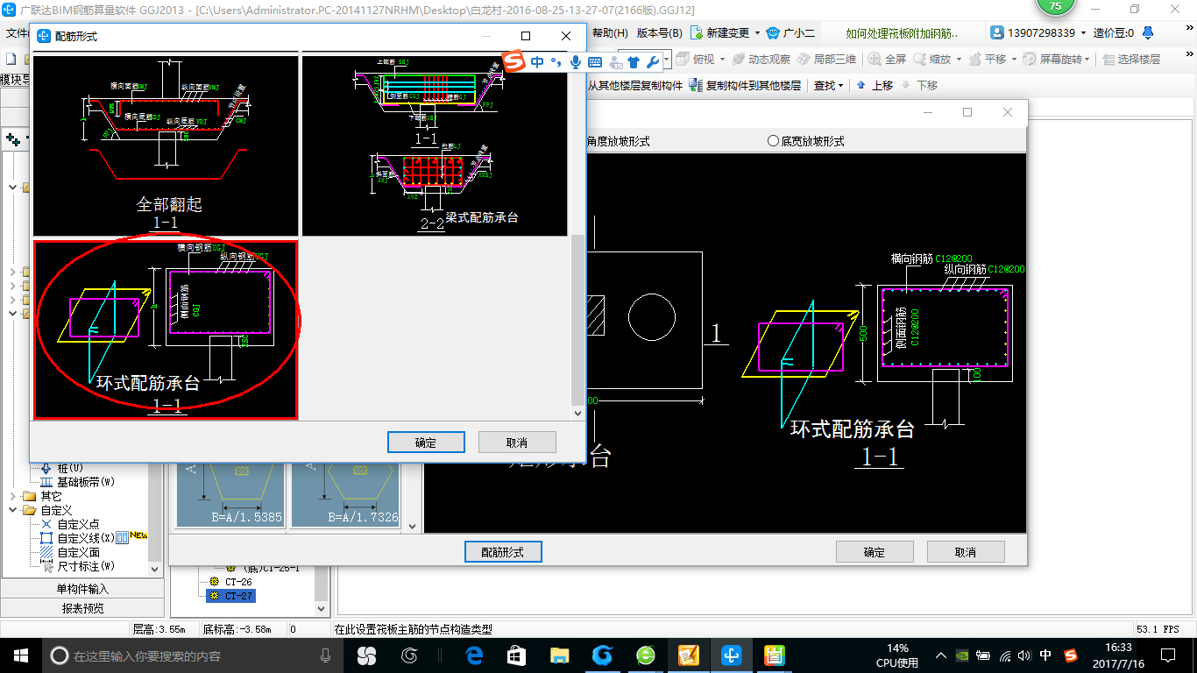
Task: Show hidden system tray icons chevron
Action: [941, 655]
